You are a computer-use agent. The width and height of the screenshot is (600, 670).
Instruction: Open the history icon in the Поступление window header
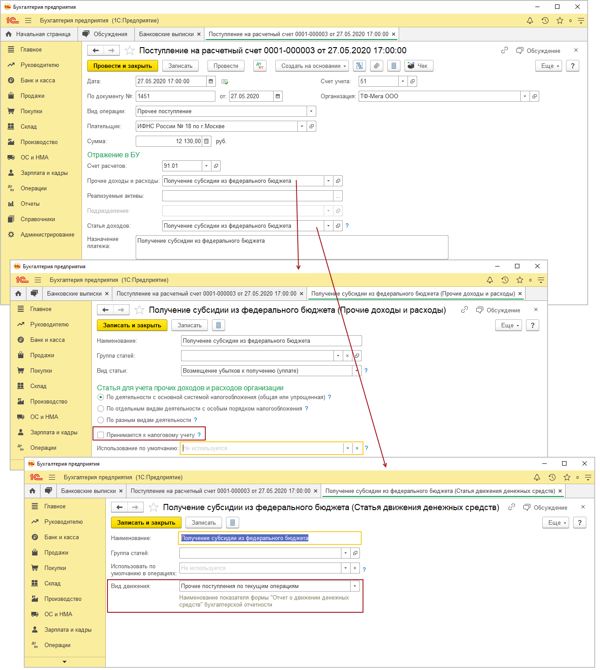(x=545, y=21)
